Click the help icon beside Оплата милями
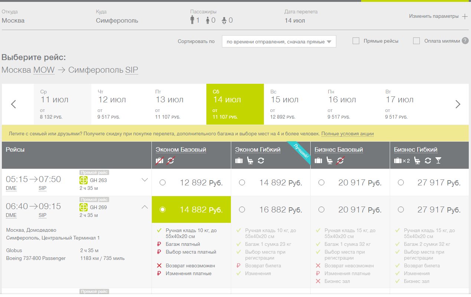Viewport: 471px width, 297px height. (465, 41)
